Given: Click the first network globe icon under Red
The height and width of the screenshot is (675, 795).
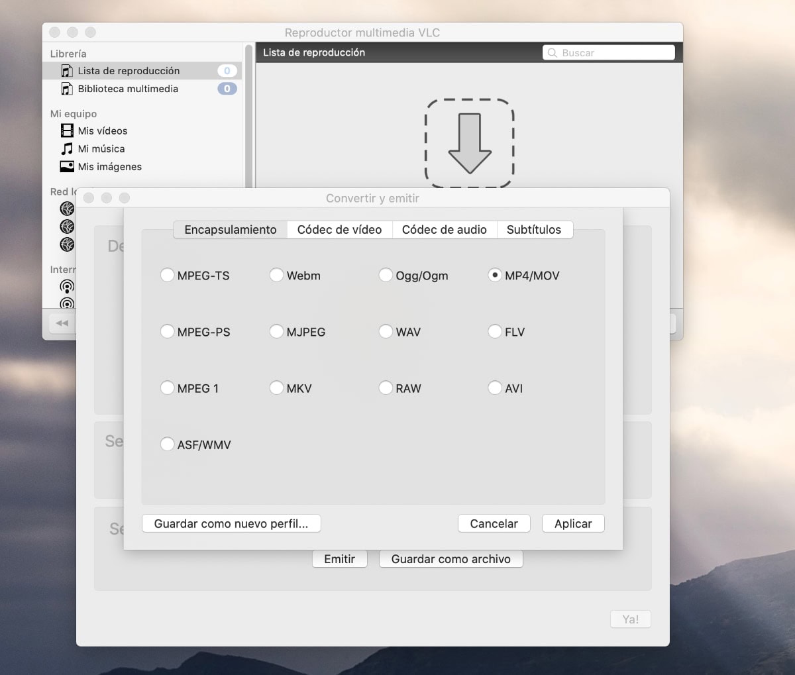Looking at the screenshot, I should click(x=67, y=209).
